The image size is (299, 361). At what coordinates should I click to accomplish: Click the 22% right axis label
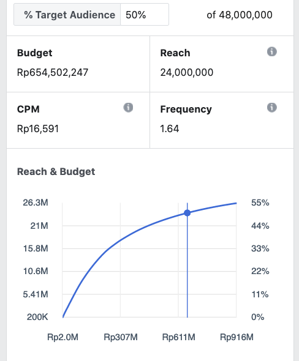[x=260, y=271]
